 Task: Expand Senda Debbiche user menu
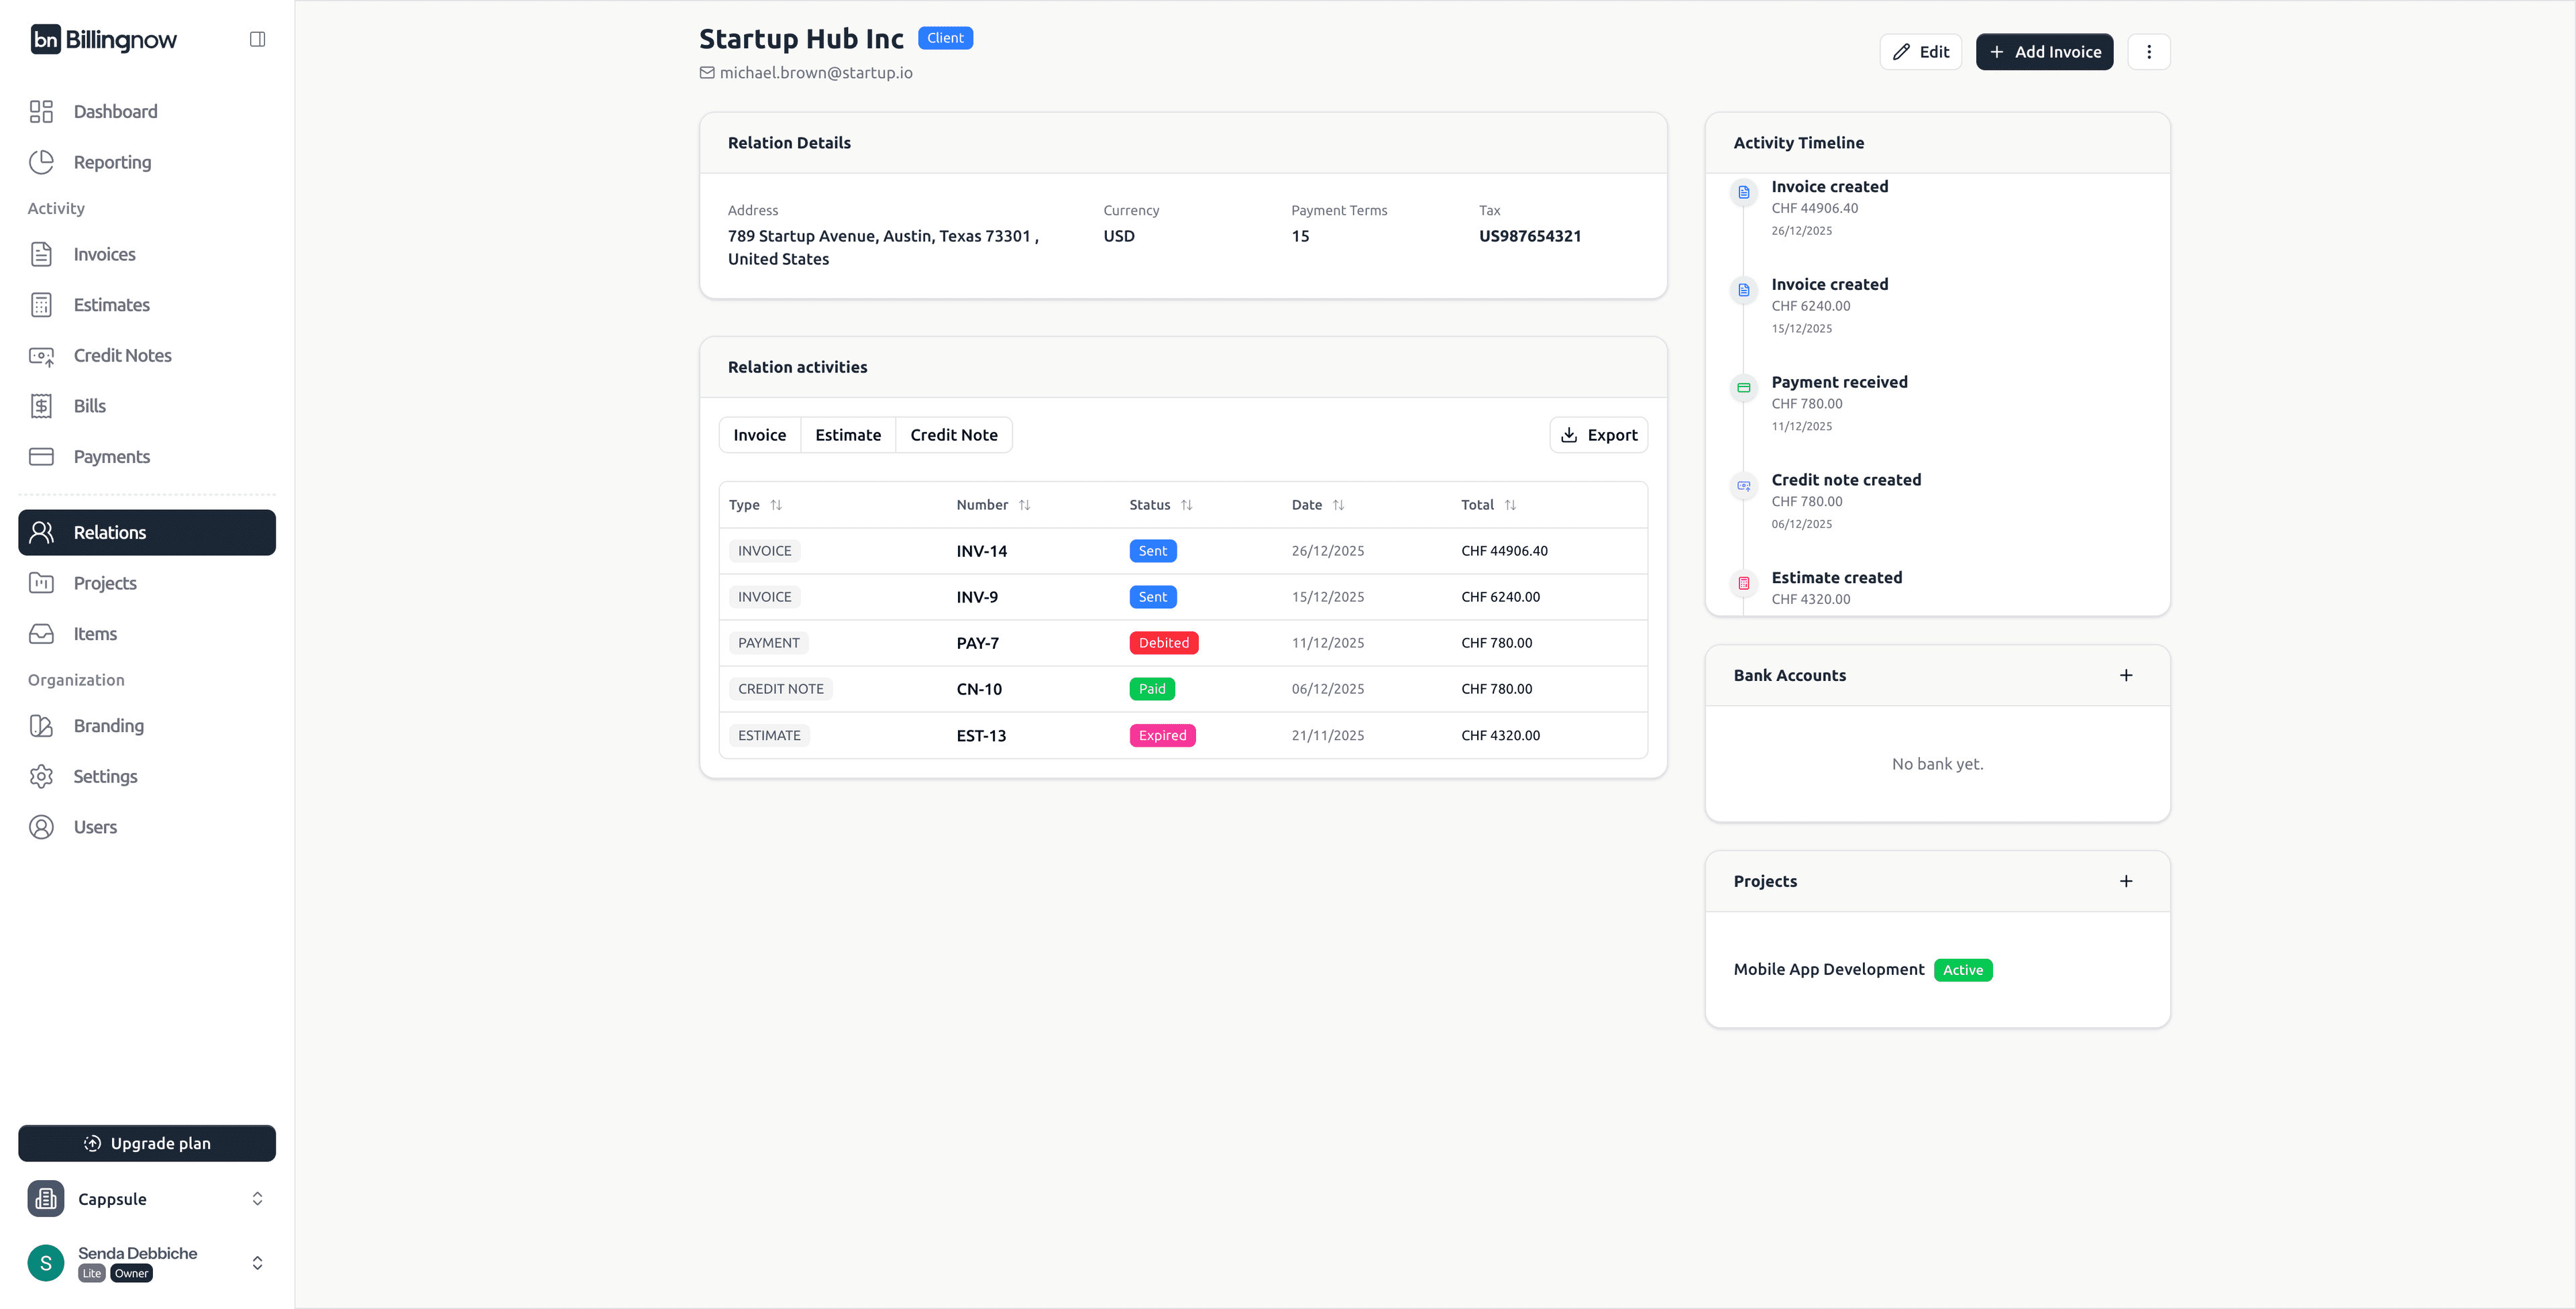[257, 1263]
